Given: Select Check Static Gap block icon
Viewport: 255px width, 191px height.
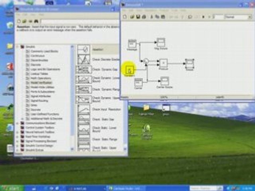Looking at the screenshot, I should (84, 119).
